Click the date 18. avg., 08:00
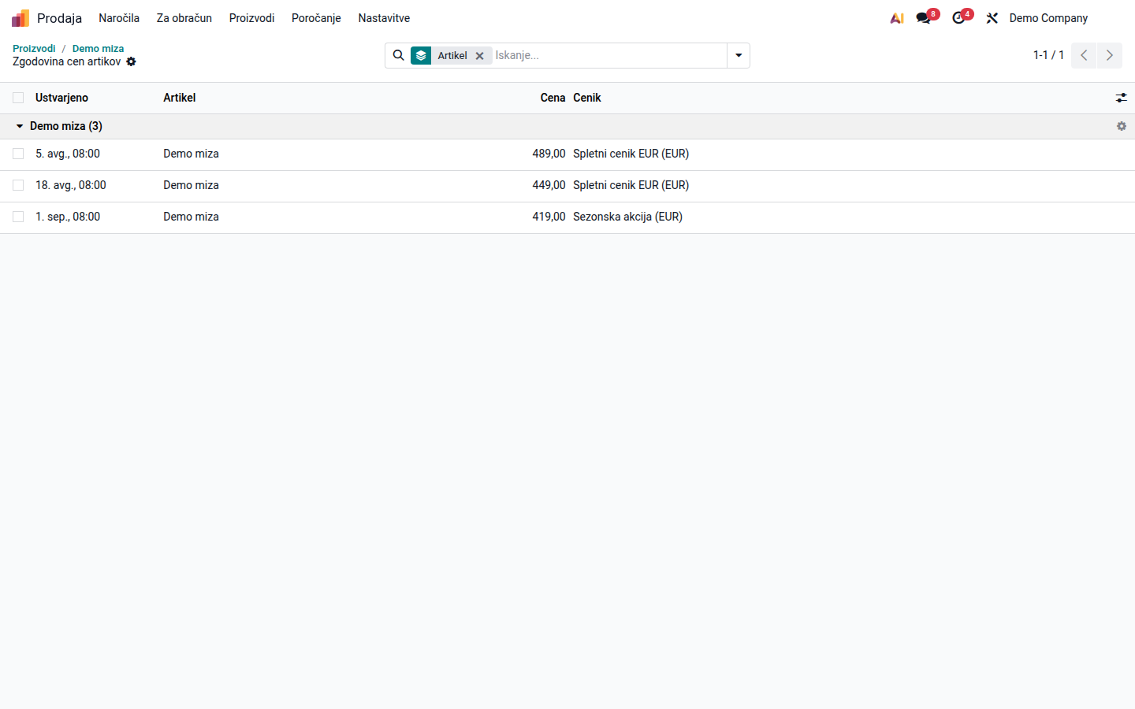 tap(71, 185)
